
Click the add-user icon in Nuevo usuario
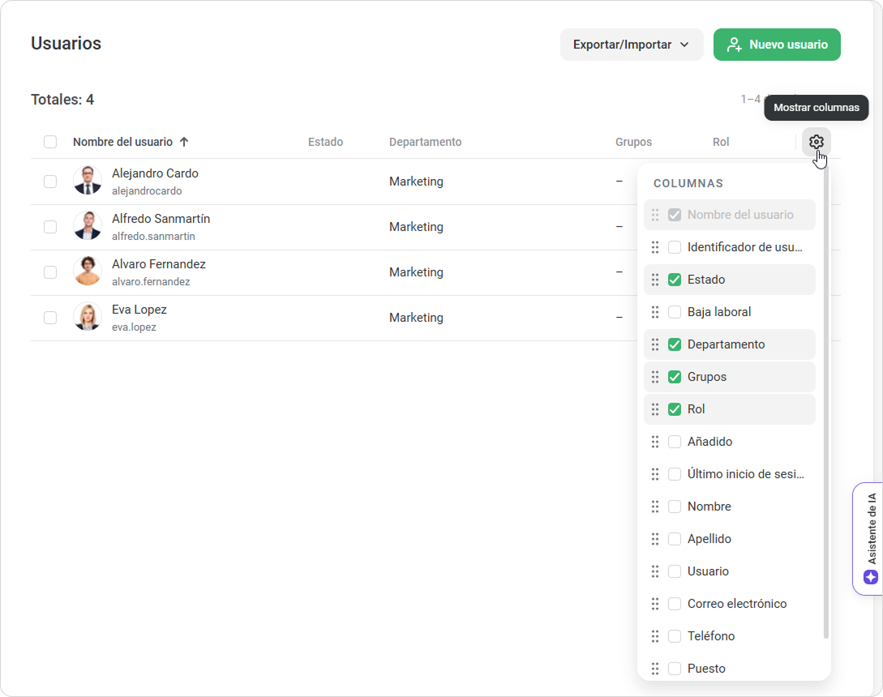pos(735,45)
